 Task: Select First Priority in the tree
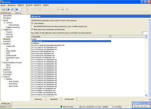pos(13,84)
